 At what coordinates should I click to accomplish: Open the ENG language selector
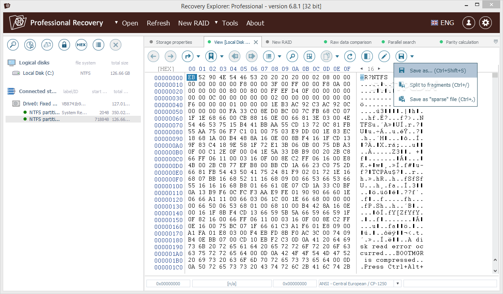(x=443, y=23)
